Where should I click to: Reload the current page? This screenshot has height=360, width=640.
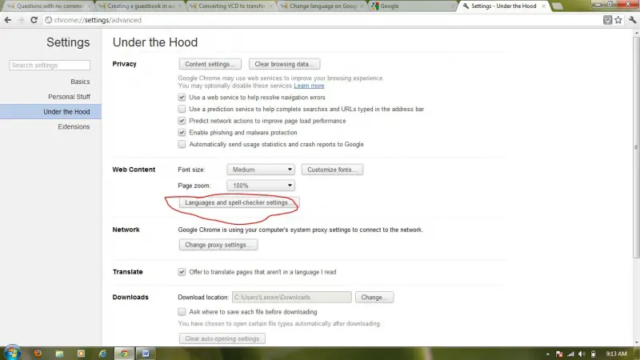tap(34, 20)
